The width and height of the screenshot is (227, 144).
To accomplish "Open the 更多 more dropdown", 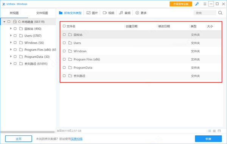I will click(141, 13).
